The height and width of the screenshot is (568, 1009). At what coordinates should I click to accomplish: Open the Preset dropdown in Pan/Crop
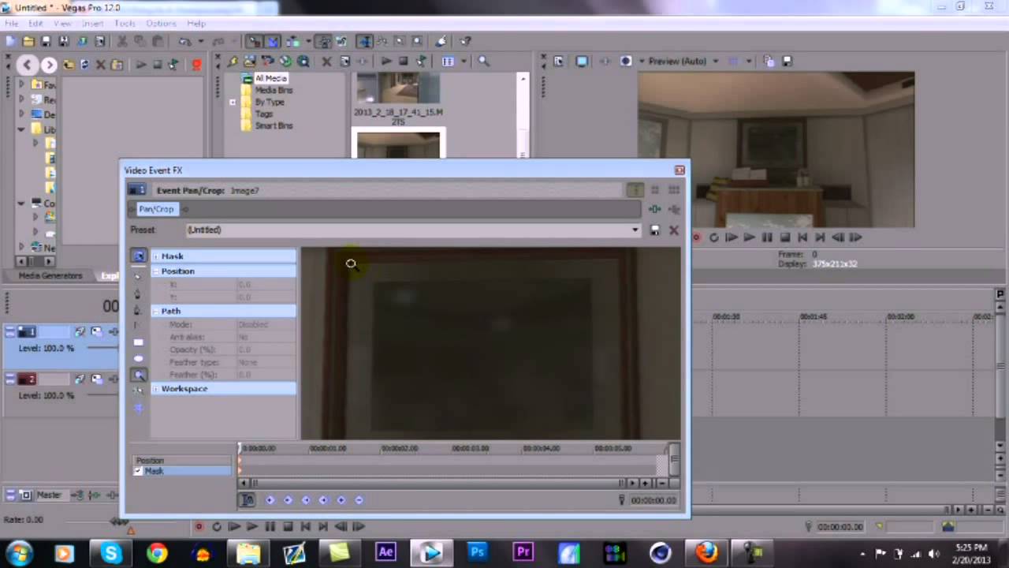635,230
